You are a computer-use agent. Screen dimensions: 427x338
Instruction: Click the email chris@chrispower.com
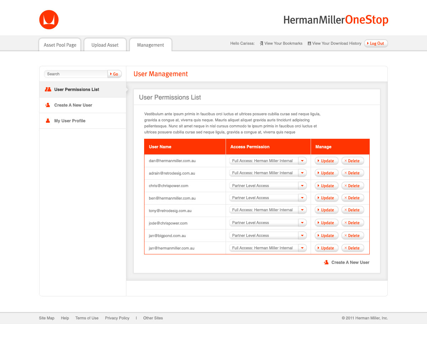(x=169, y=186)
